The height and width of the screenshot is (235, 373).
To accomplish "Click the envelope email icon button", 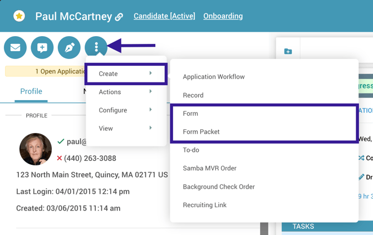I will pyautogui.click(x=15, y=48).
